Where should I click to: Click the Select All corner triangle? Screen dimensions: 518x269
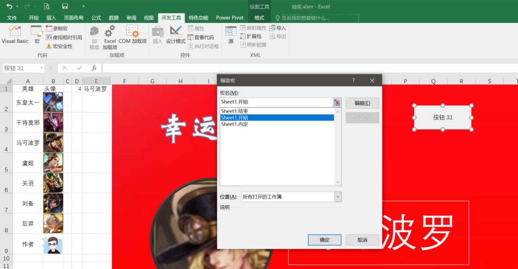[8, 81]
